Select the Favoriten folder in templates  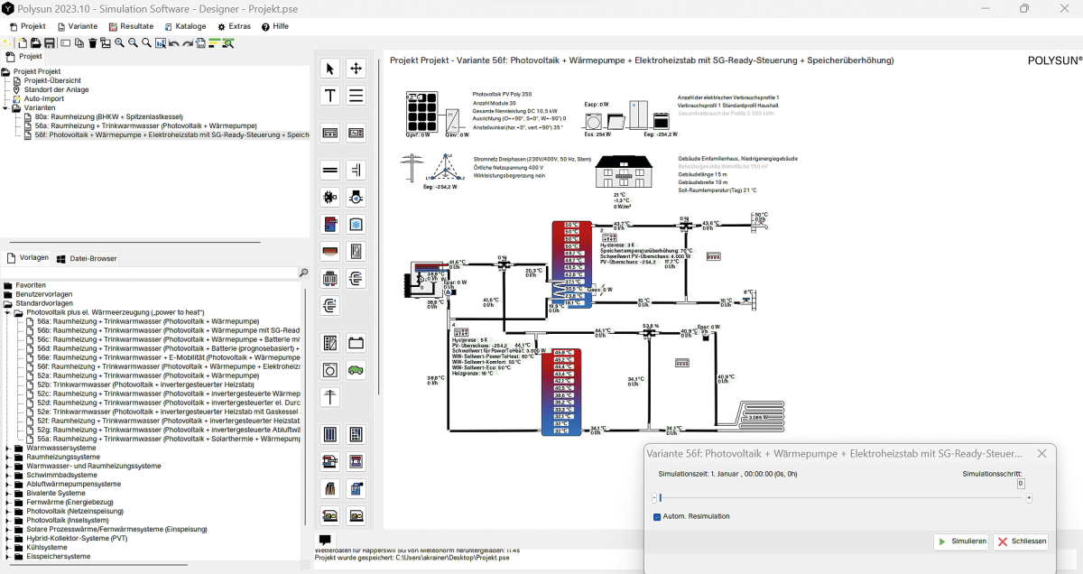coord(31,285)
